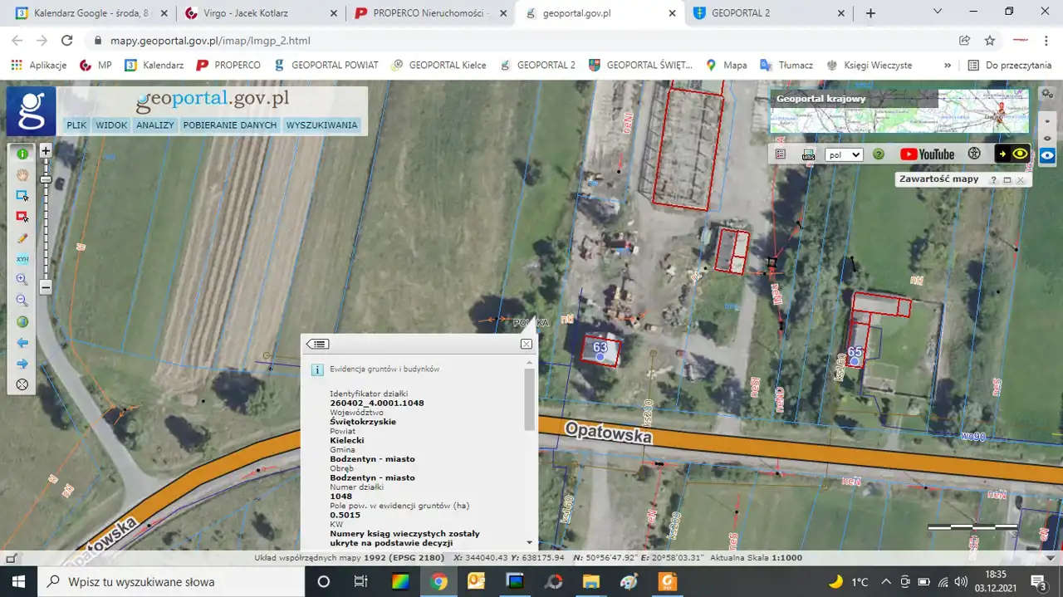1063x597 pixels.
Task: Click the magnifier zoom-in tool
Action: (22, 280)
